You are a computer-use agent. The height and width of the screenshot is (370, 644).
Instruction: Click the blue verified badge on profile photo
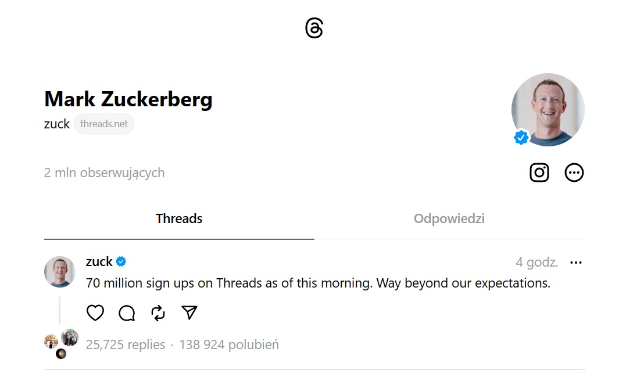click(521, 138)
